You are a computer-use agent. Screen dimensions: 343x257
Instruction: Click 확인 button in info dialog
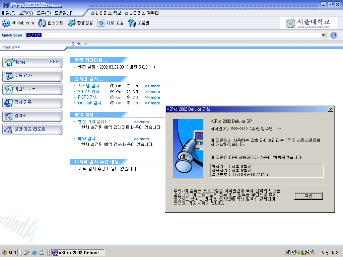308,196
